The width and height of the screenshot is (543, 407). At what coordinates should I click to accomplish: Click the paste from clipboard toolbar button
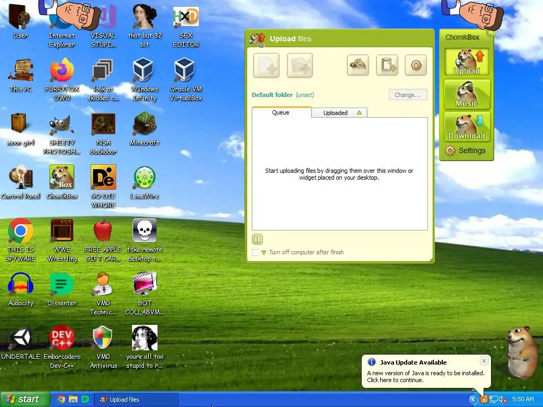(387, 65)
